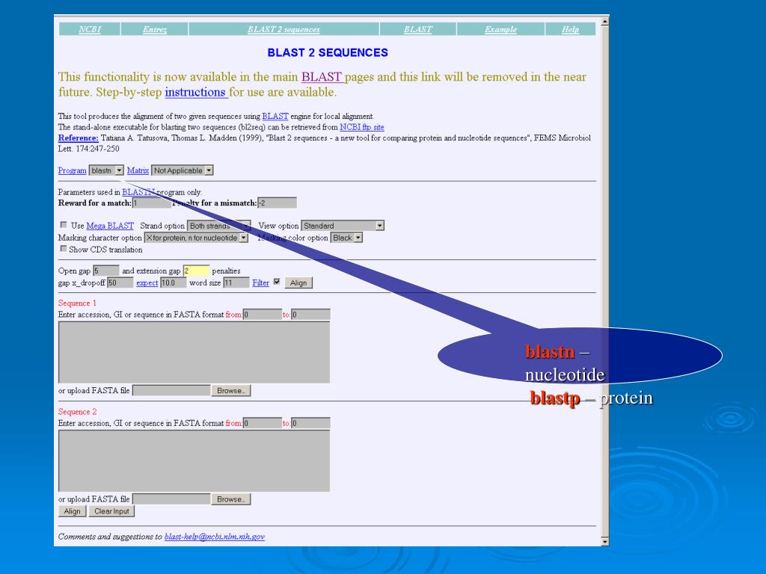Viewport: 766px width, 574px height.
Task: Expand the Masking character option dropdown
Action: (196, 238)
